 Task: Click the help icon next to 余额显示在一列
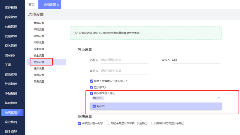pyautogui.click(x=101, y=123)
